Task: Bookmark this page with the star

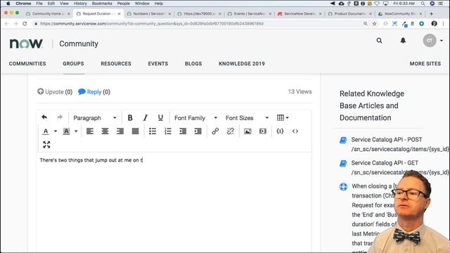Action: [x=375, y=24]
